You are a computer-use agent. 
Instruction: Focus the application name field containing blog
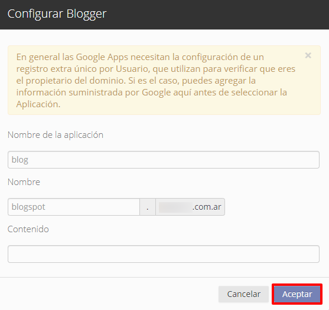tap(164, 160)
